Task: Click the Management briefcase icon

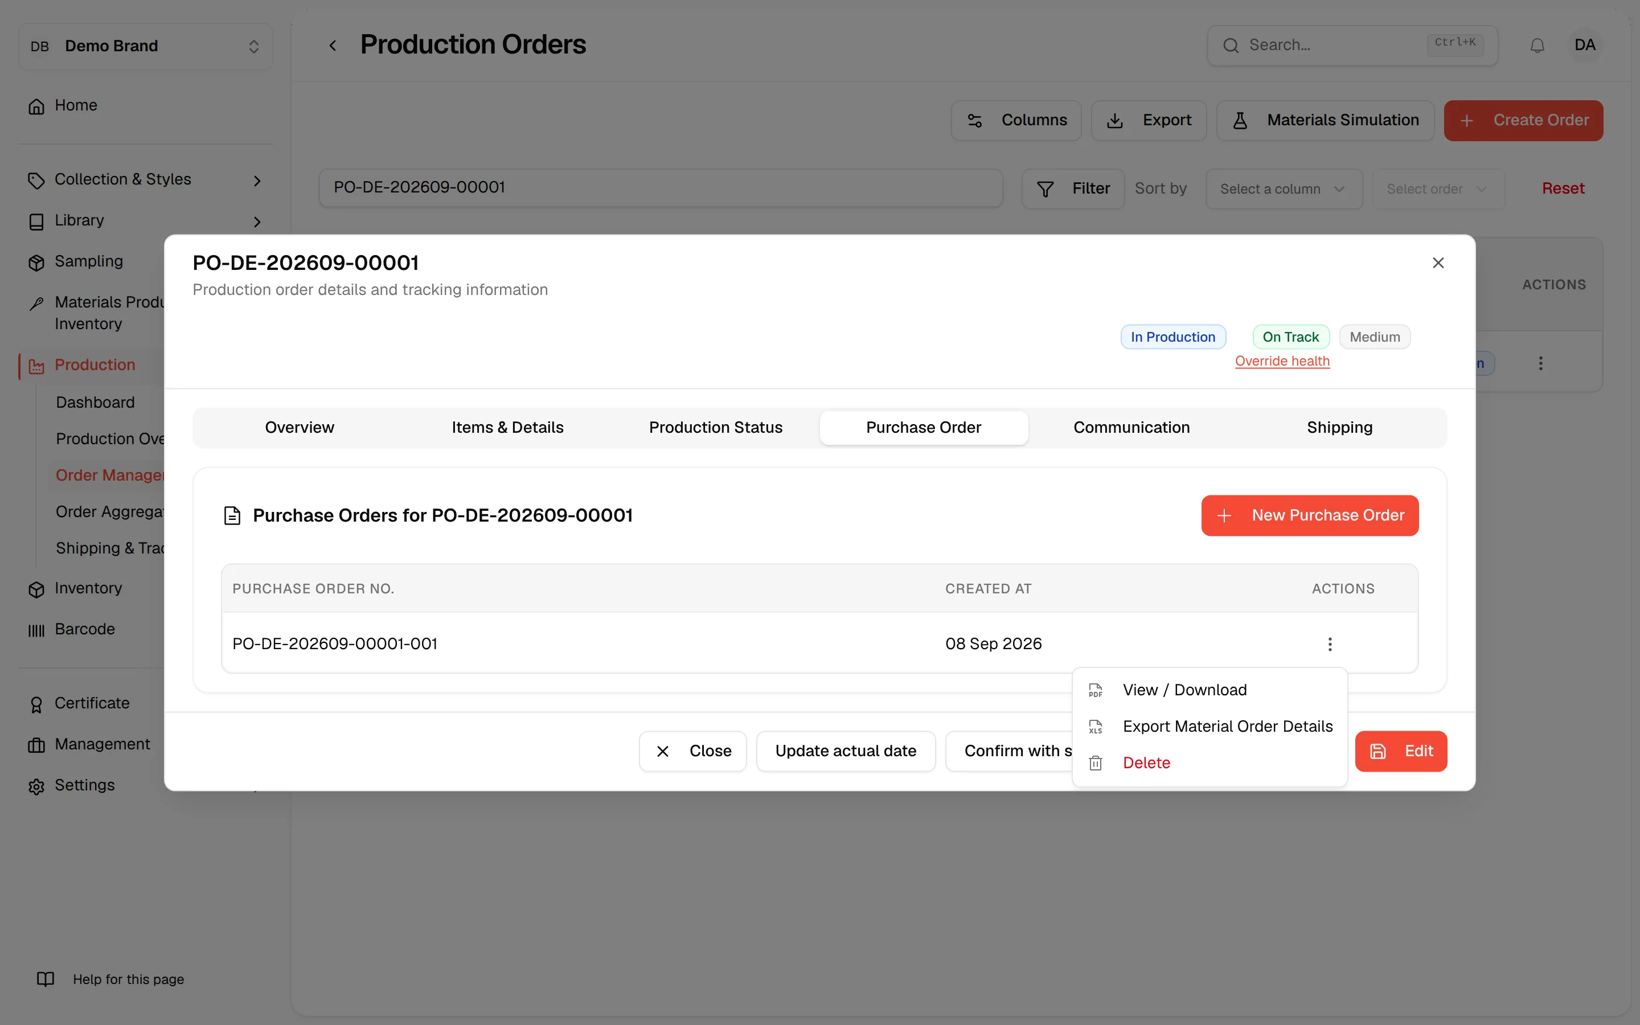Action: coord(36,745)
